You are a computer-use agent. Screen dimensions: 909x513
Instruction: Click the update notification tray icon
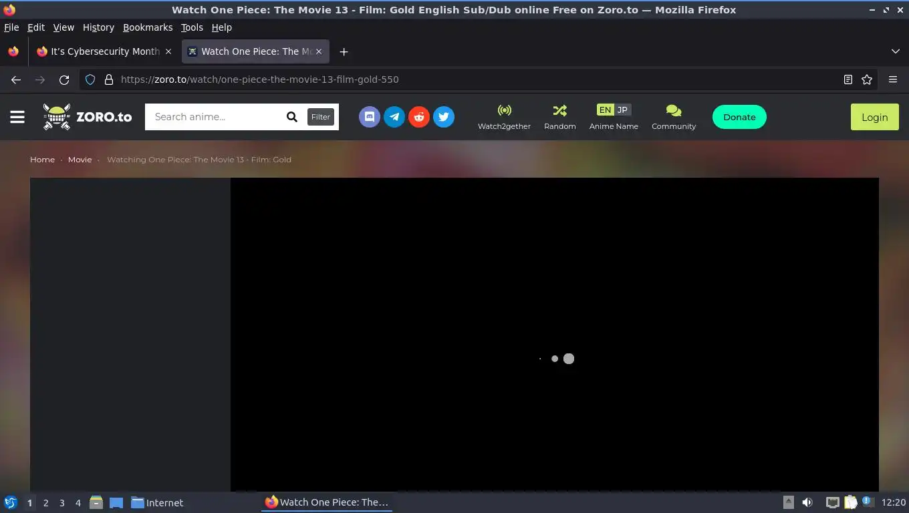[868, 501]
